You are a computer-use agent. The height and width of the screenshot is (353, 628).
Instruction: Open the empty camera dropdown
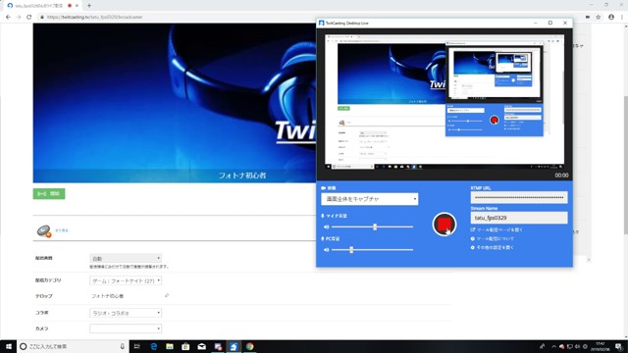tap(126, 329)
